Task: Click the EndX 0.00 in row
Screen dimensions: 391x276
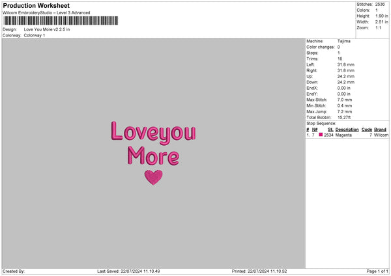Action: (x=328, y=88)
